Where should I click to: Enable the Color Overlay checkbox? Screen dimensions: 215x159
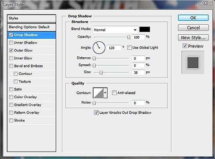click(x=11, y=97)
